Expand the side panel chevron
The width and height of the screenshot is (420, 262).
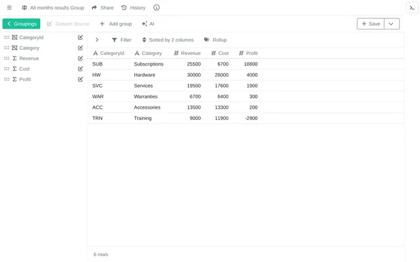coord(97,40)
